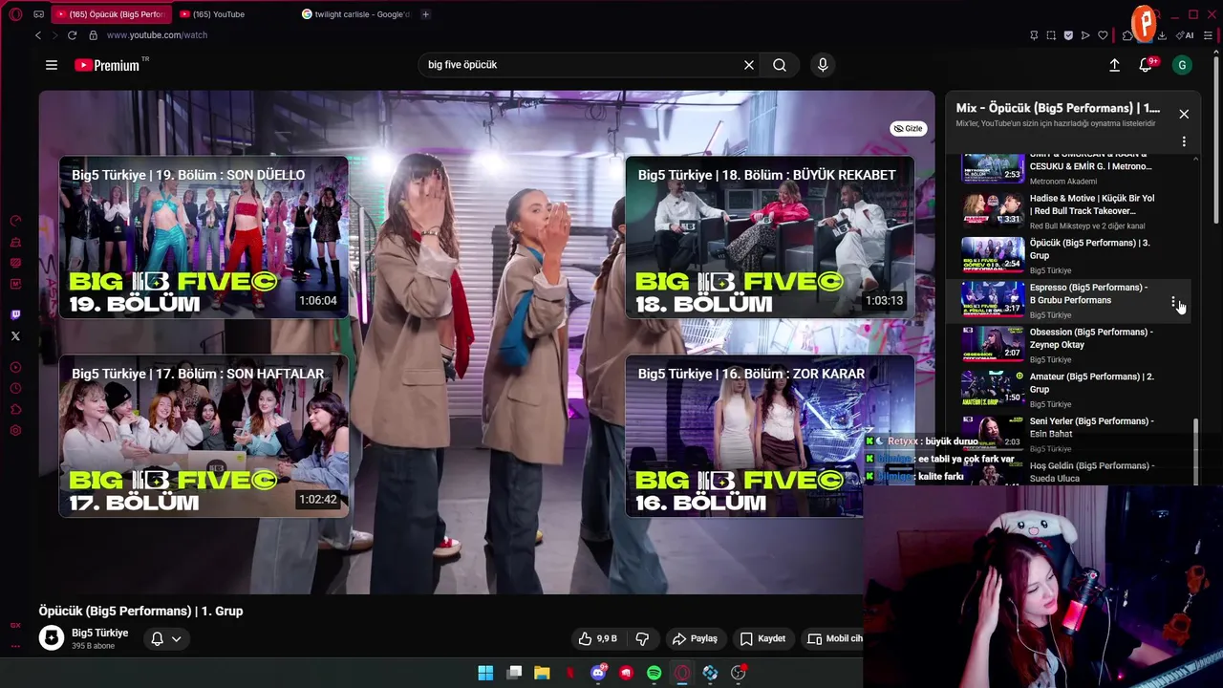Save the video with Kaydet
This screenshot has width=1223, height=688.
[x=762, y=638]
